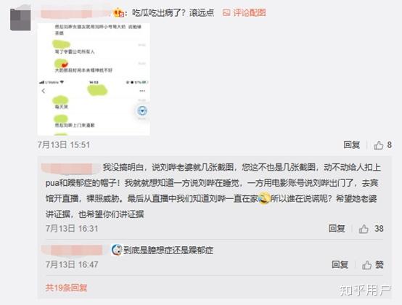Screen dimensions: 402x305
Task: Click the blurred commenter avatar
Action: (x=20, y=20)
